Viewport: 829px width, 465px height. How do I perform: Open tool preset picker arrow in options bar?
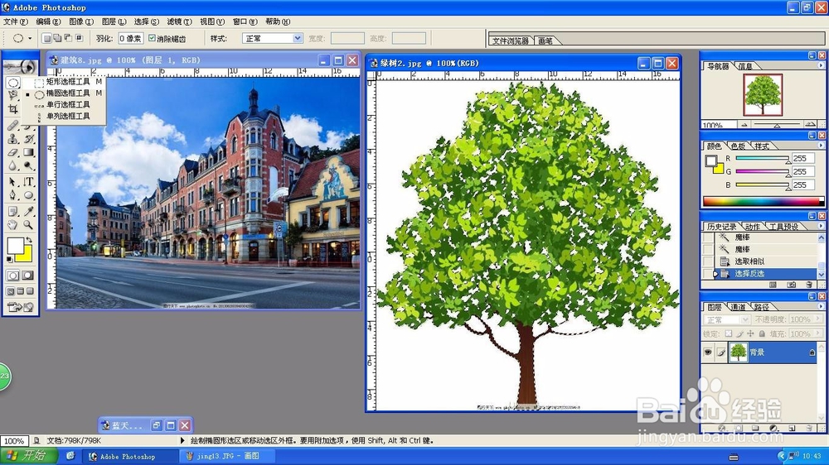click(30, 38)
